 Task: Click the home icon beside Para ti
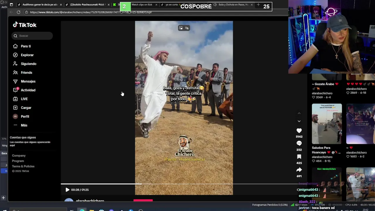tap(15, 46)
